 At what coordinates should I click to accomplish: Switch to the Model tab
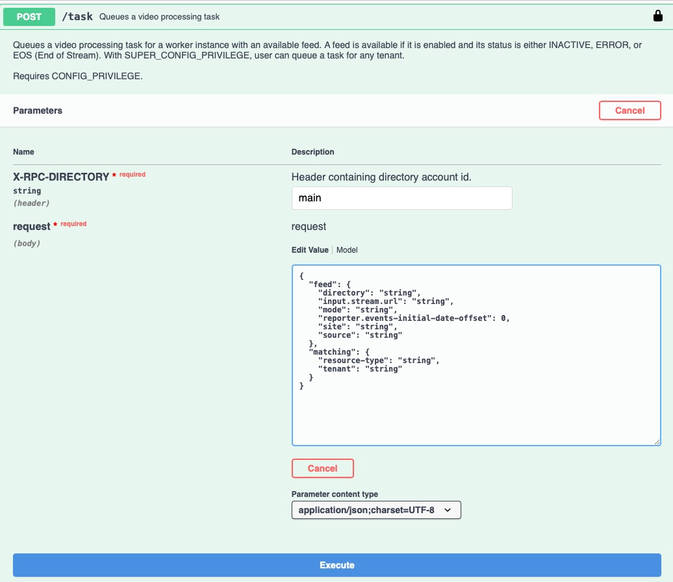347,250
